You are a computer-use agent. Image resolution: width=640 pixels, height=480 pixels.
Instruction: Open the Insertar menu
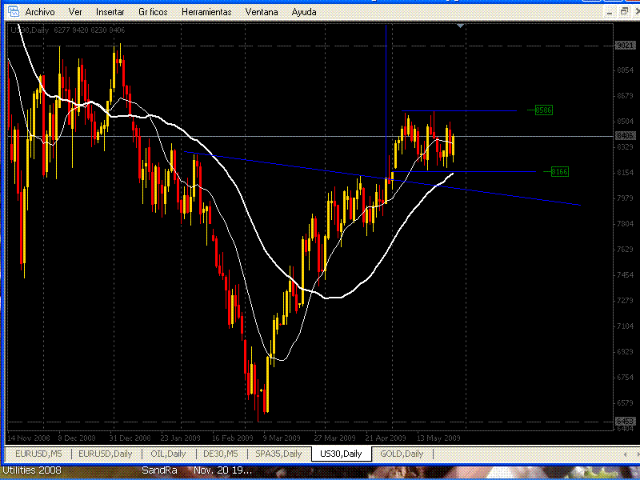(110, 12)
